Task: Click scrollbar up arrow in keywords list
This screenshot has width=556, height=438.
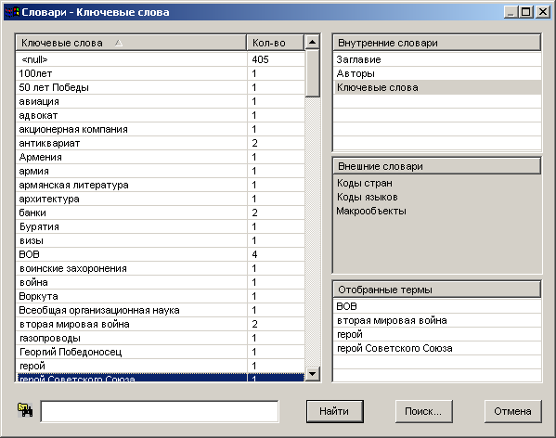Action: (x=313, y=42)
